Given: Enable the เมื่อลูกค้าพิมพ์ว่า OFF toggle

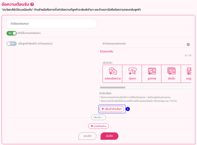Looking at the screenshot, I should point(12,44).
